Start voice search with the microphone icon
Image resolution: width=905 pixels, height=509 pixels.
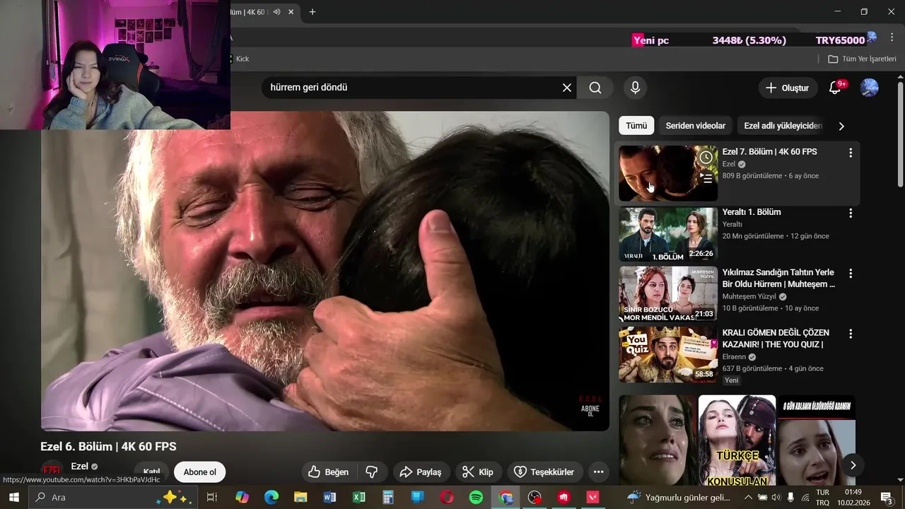[x=635, y=88]
